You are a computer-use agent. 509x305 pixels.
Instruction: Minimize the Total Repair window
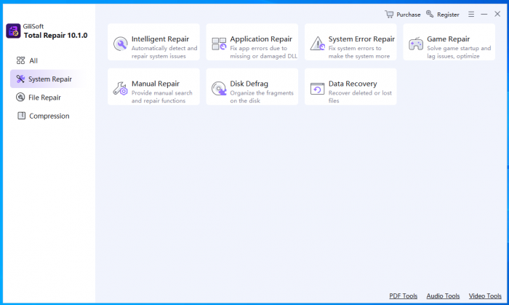point(484,14)
